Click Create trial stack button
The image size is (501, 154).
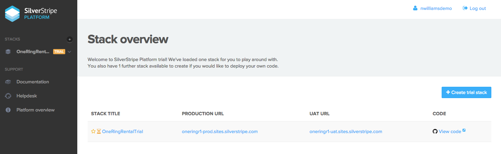coord(466,92)
